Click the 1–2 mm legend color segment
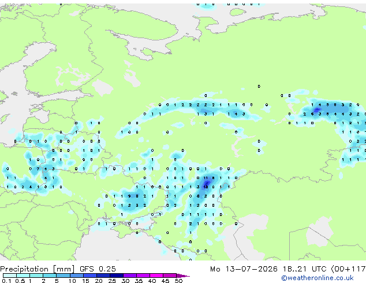This screenshot has height=283, width=366. click(x=36, y=275)
